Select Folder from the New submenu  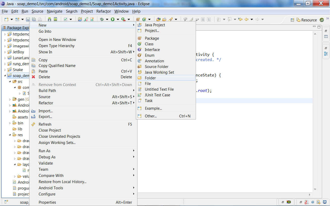coord(166,78)
